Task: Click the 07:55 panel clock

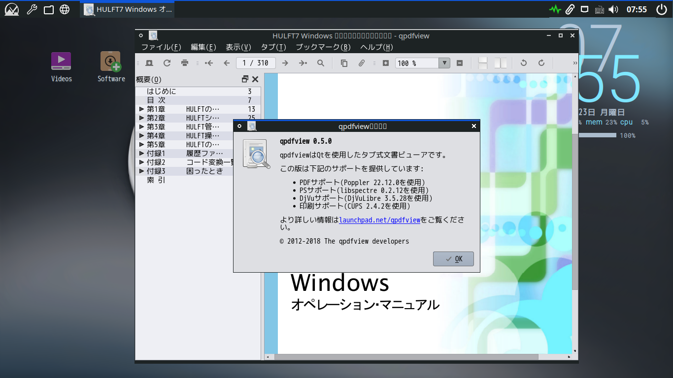Action: tap(637, 9)
